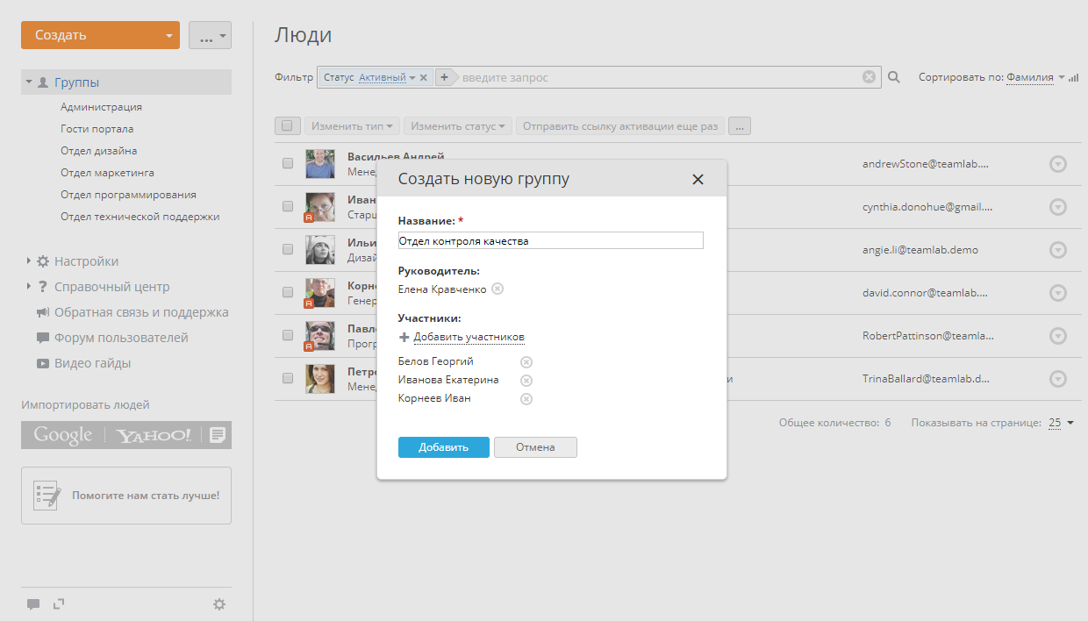Click Добавить участников link

click(469, 337)
